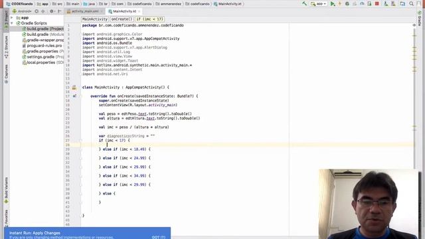
Task: Open the Android view selector dropdown
Action: 22,11
